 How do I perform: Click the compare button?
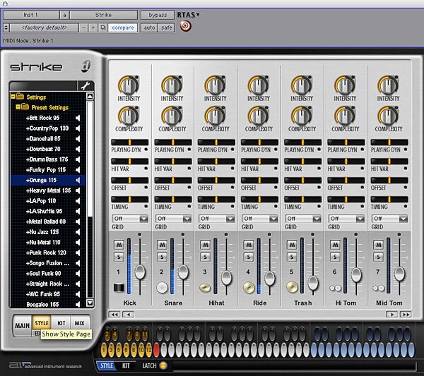coord(123,28)
